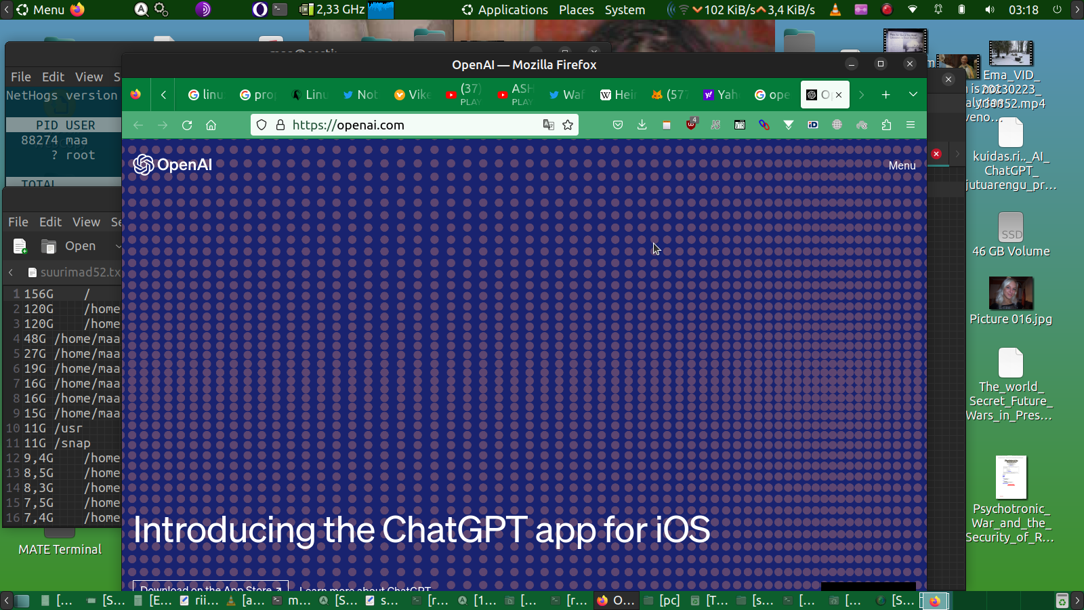Select 'Picture 016.jpg' desktop thumbnail

(x=1011, y=301)
